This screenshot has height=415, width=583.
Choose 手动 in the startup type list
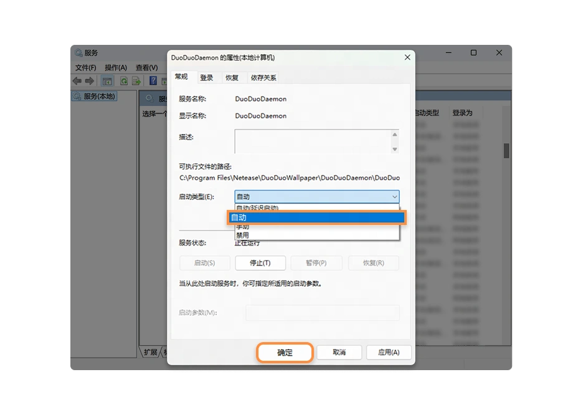coord(317,227)
